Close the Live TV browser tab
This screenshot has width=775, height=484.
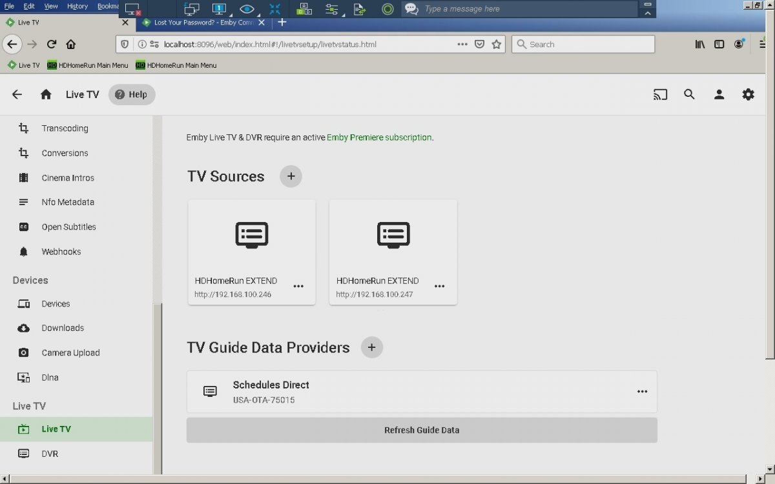(125, 23)
